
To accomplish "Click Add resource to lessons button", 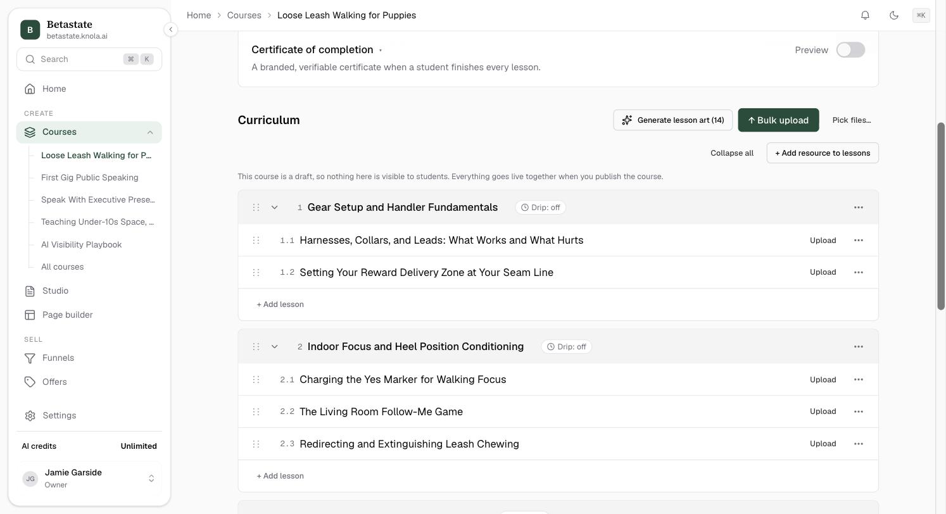I will point(823,153).
